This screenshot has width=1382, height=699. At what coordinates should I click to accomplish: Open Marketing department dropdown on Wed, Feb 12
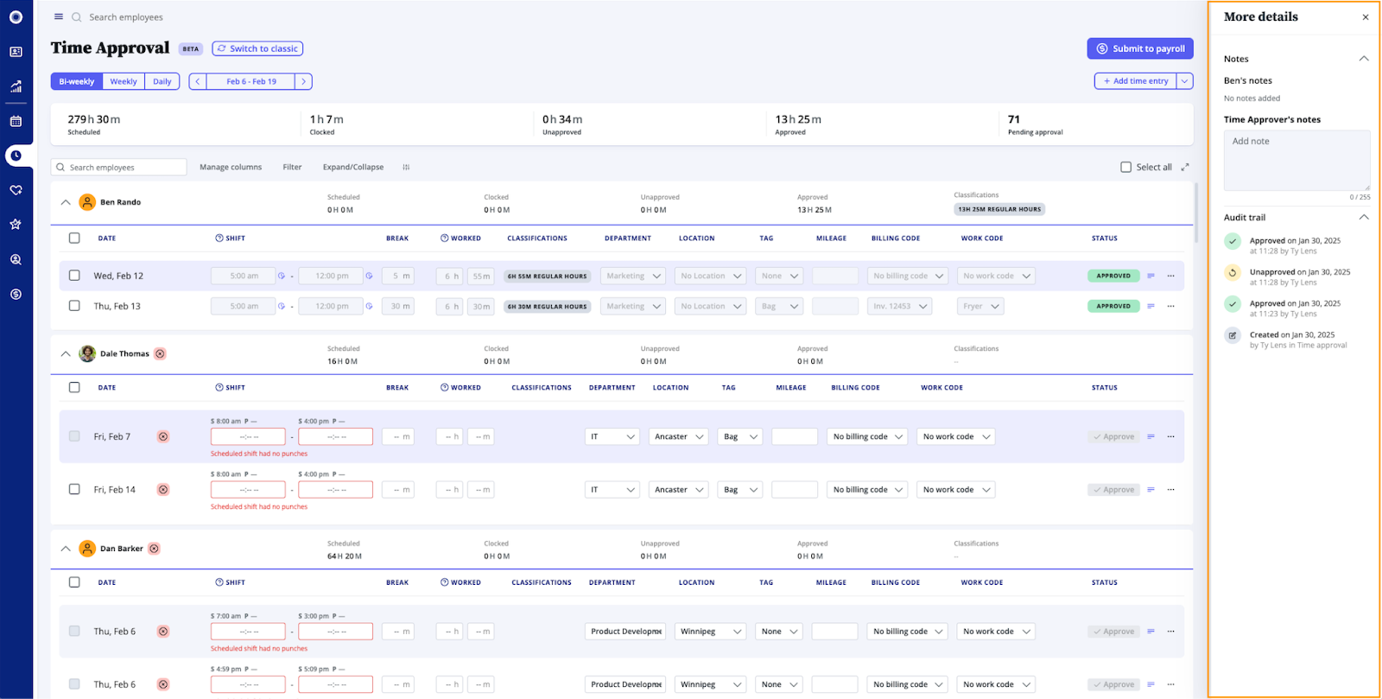(x=633, y=276)
